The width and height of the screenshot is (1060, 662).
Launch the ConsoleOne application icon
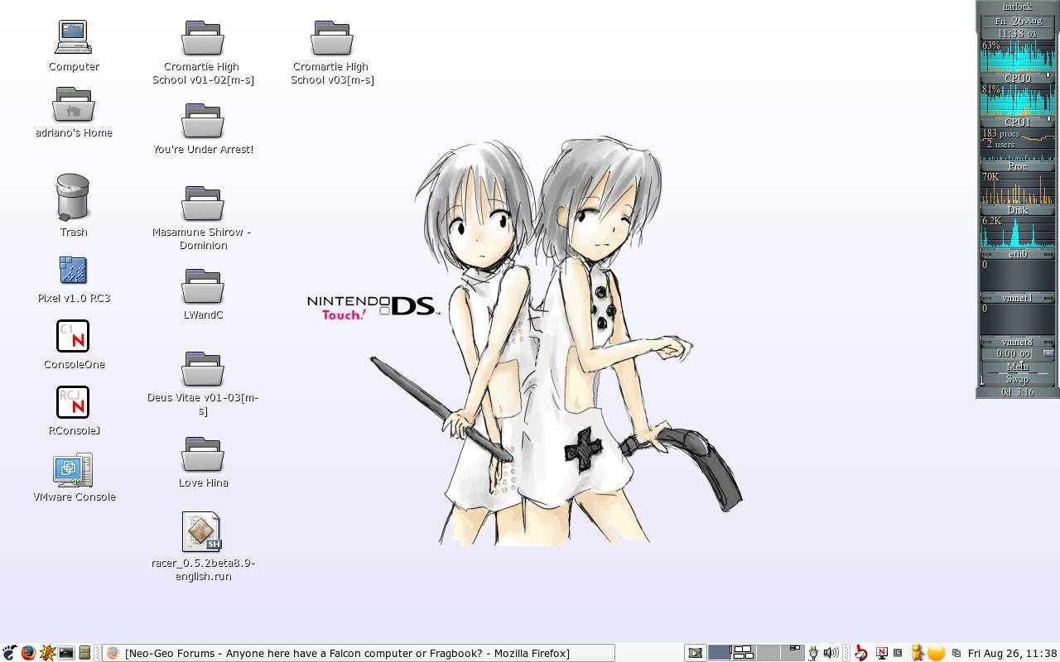point(73,336)
